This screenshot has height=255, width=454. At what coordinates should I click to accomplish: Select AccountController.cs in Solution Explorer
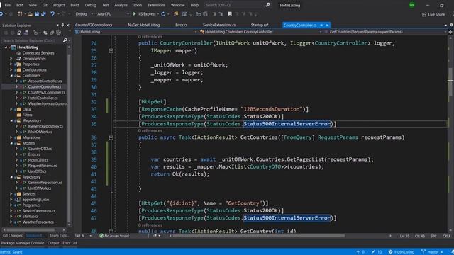[x=45, y=81]
